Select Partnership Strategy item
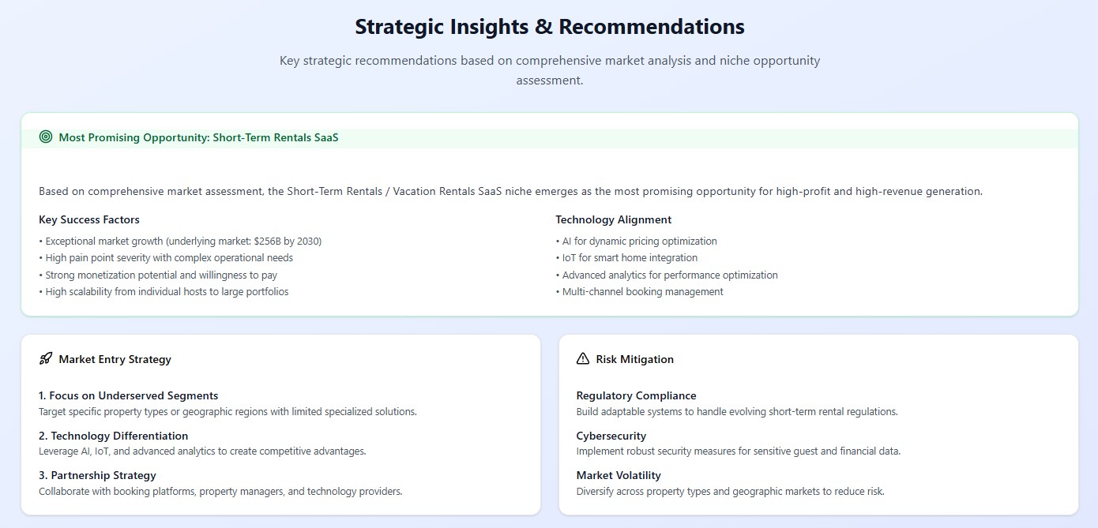The image size is (1098, 528). coord(97,475)
